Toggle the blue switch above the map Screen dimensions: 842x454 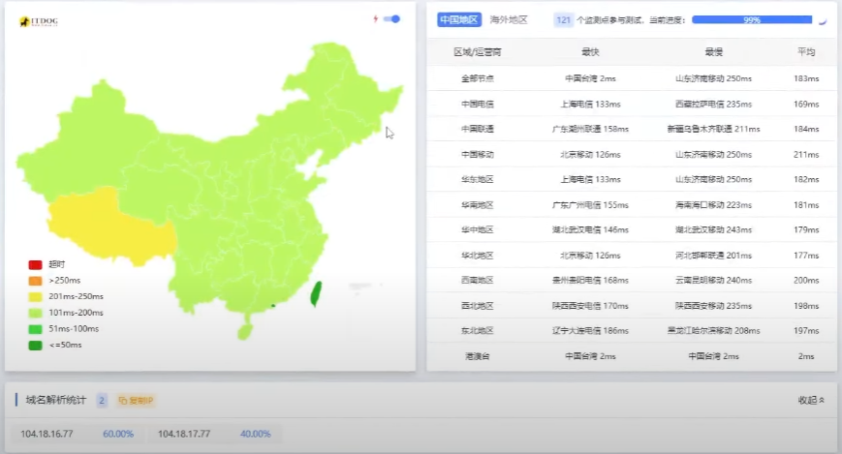pos(391,19)
